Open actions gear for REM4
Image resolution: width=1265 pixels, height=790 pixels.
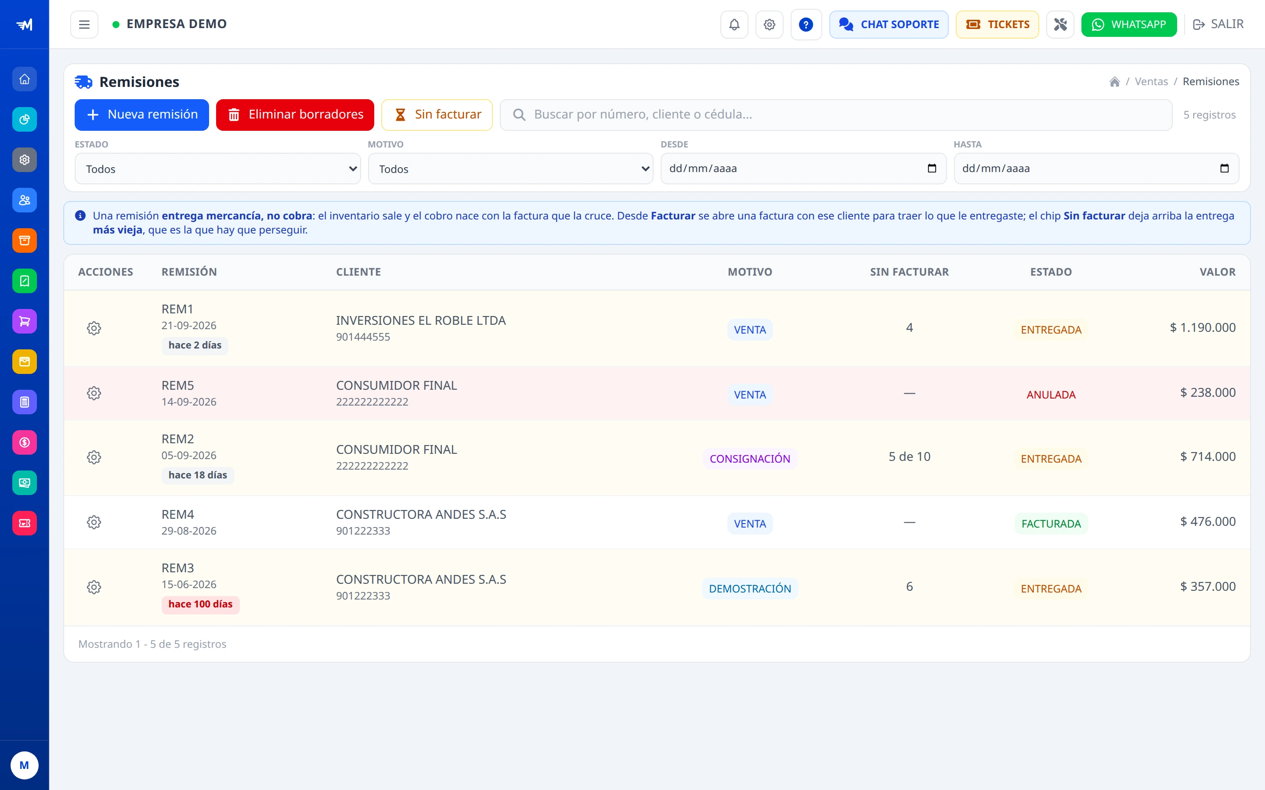point(94,522)
